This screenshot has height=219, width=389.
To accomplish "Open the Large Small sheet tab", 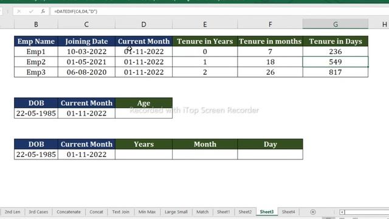I will coord(176,212).
